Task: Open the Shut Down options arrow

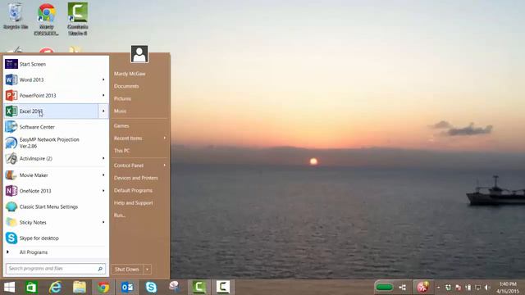Action: coord(148,270)
